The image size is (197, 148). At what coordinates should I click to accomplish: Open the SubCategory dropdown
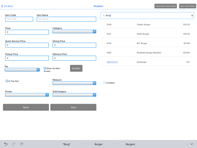(74, 95)
